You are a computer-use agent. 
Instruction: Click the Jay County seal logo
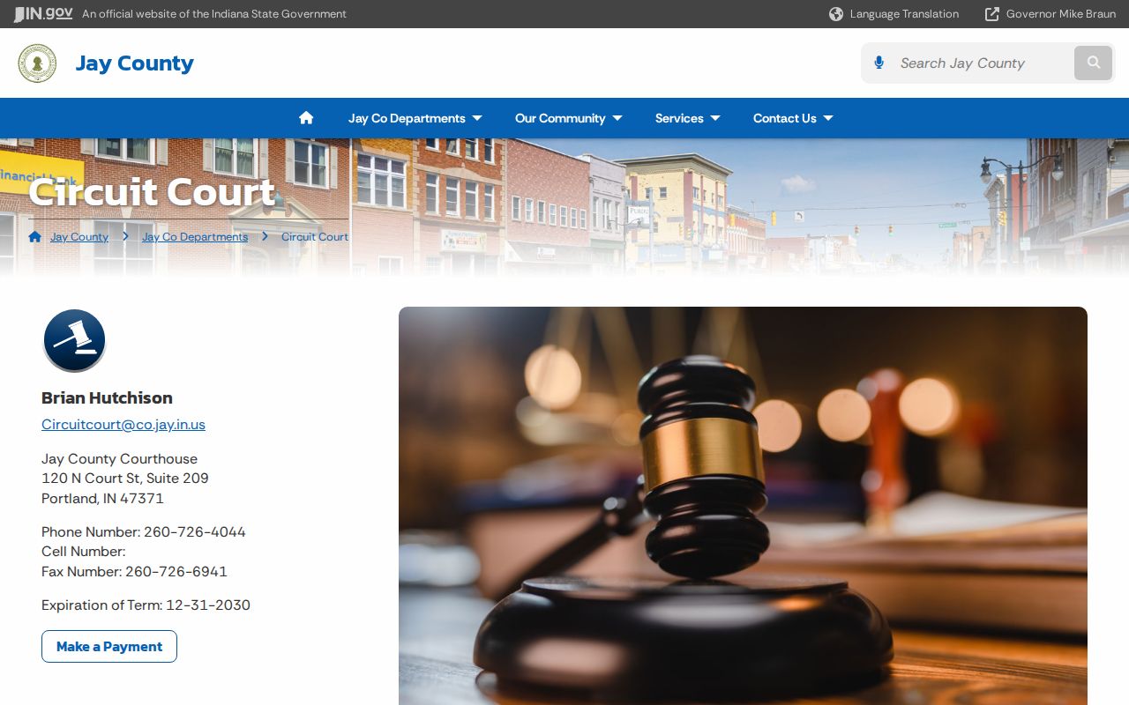(x=37, y=63)
